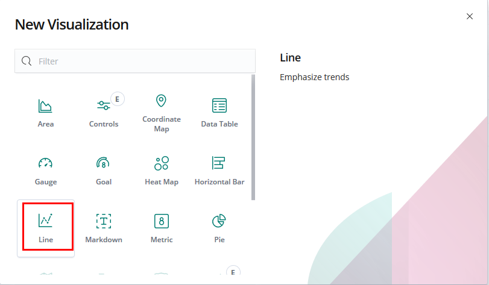Pick the Coordinate Map pin icon
The image size is (489, 285).
[161, 101]
